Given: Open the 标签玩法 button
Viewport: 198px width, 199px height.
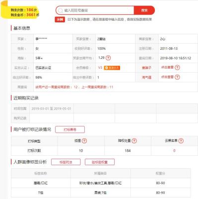Looking at the screenshot, I should 66,162.
